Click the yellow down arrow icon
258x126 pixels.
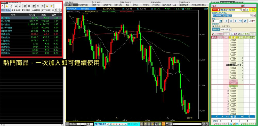(x=51, y=6)
